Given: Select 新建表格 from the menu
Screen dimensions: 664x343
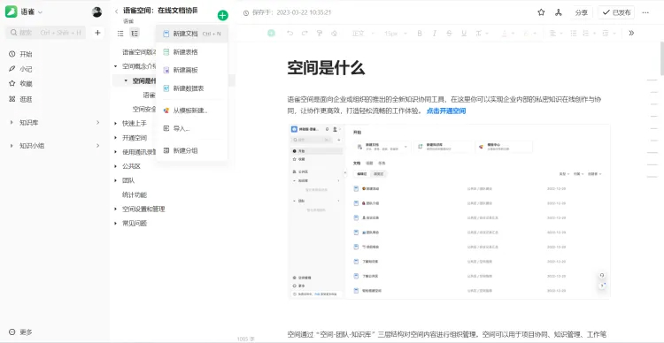Looking at the screenshot, I should point(192,52).
